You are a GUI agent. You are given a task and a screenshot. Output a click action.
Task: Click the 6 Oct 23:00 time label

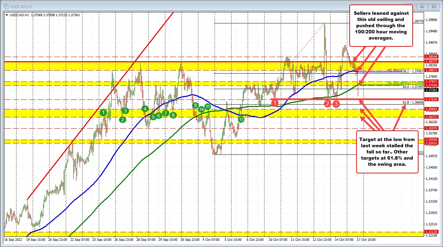[x=255, y=239]
